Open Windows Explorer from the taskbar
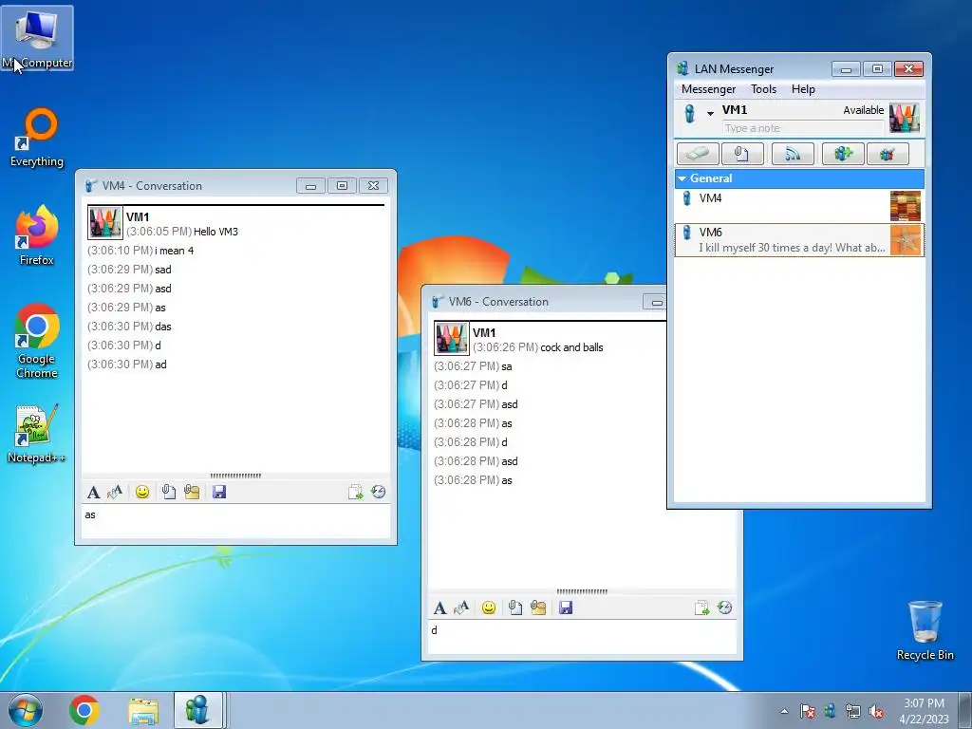Image resolution: width=972 pixels, height=729 pixels. click(143, 710)
